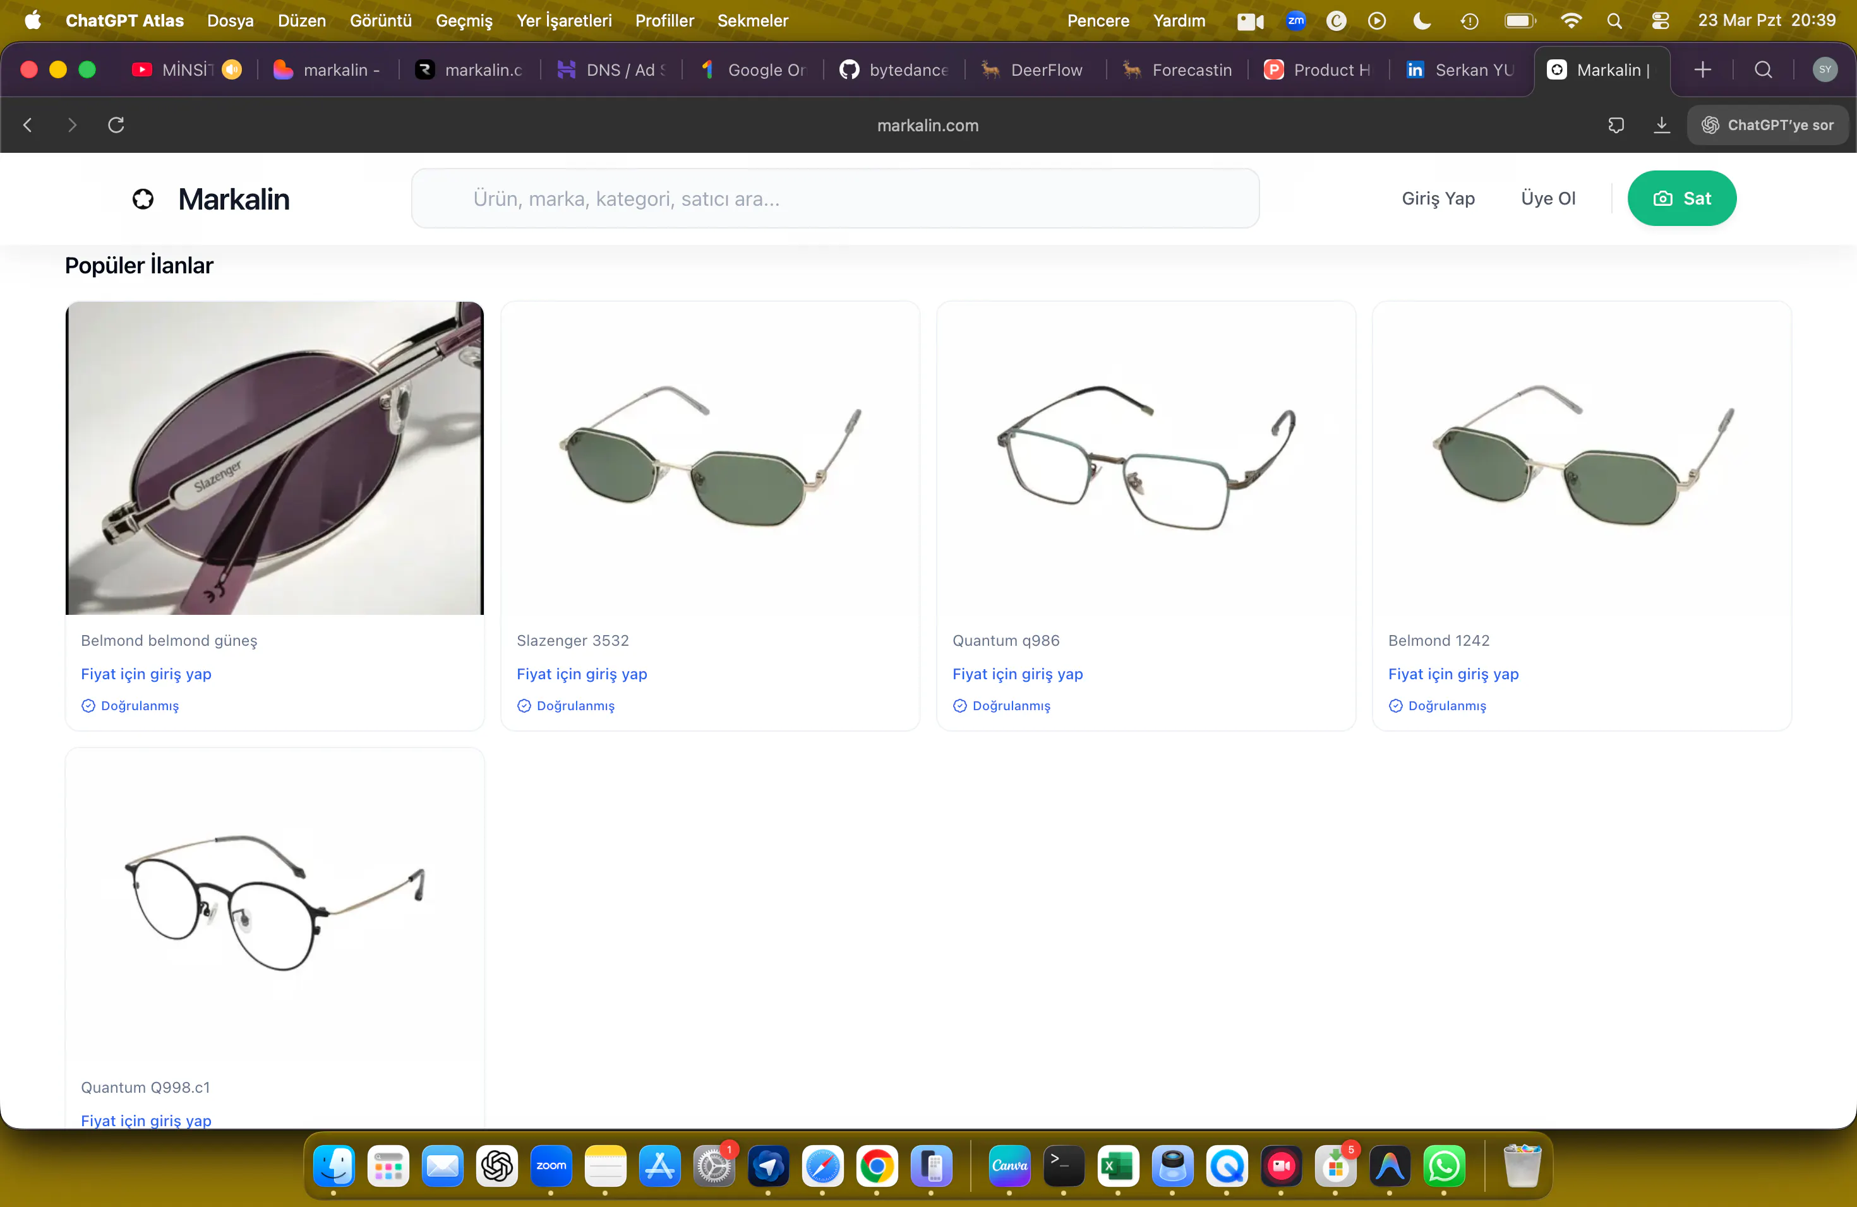Open Slazenger 3532 sunglasses image
Screen dimensions: 1857x1207
coord(710,458)
